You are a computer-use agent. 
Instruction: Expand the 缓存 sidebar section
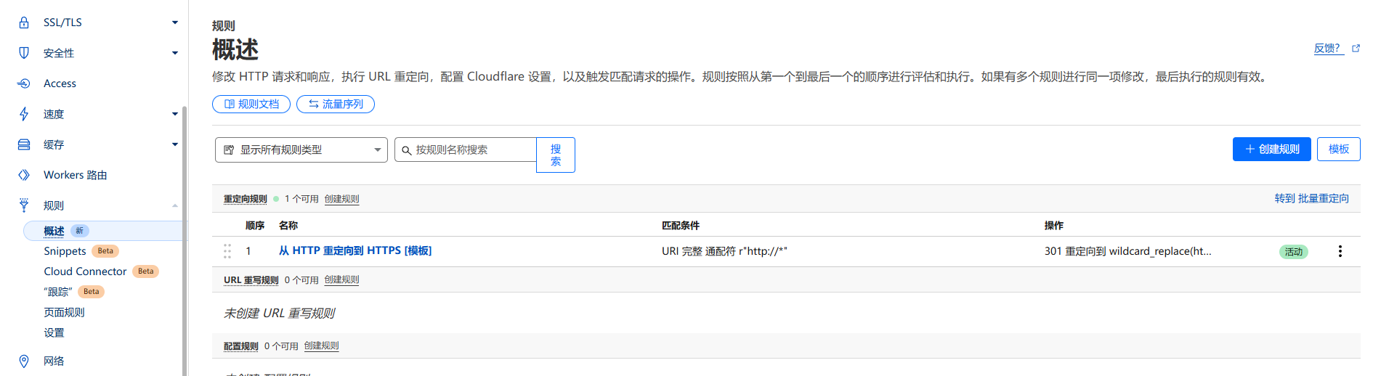(x=174, y=144)
